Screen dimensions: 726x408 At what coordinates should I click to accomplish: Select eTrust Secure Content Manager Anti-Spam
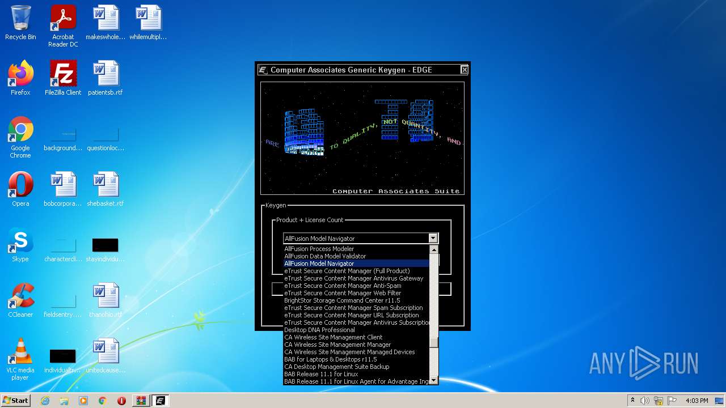coord(357,286)
